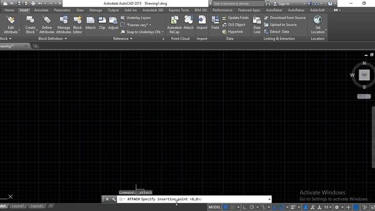Screen dimensions: 375x211
Task: Launch Autodesk ReCap
Action: [175, 25]
